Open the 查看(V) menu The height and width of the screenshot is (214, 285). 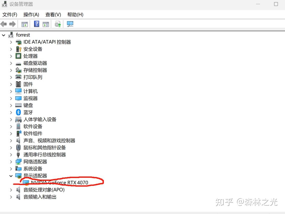click(53, 15)
